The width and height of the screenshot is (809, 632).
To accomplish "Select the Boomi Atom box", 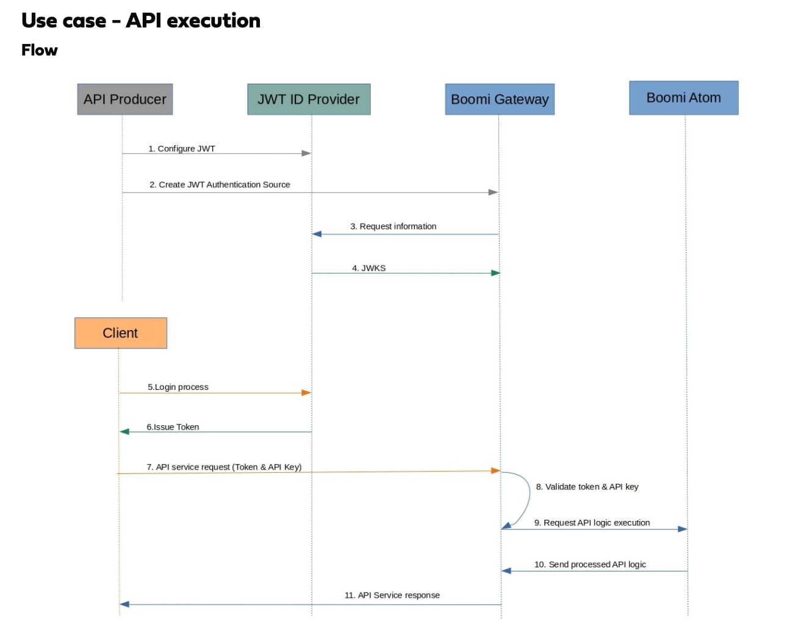I will coord(683,98).
